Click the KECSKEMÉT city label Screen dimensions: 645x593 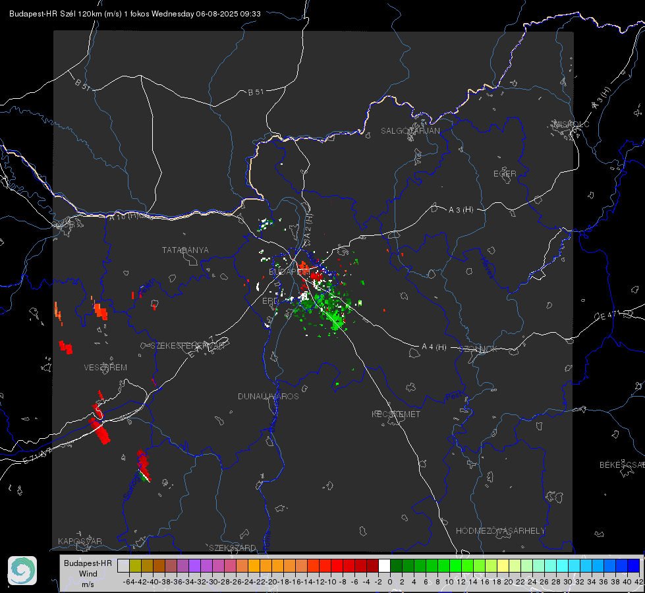click(396, 414)
